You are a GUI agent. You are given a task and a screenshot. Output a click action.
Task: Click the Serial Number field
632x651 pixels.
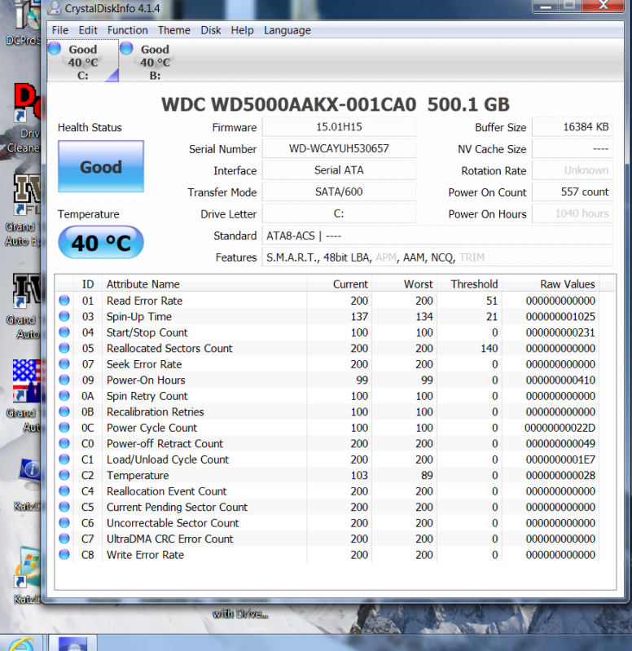[339, 149]
